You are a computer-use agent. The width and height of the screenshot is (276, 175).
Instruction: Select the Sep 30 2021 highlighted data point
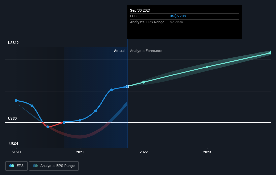(x=127, y=86)
